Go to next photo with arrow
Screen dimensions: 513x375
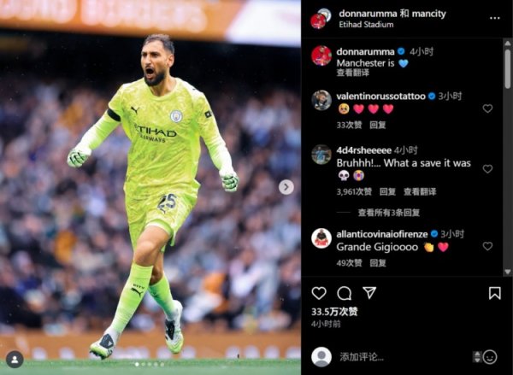(286, 187)
